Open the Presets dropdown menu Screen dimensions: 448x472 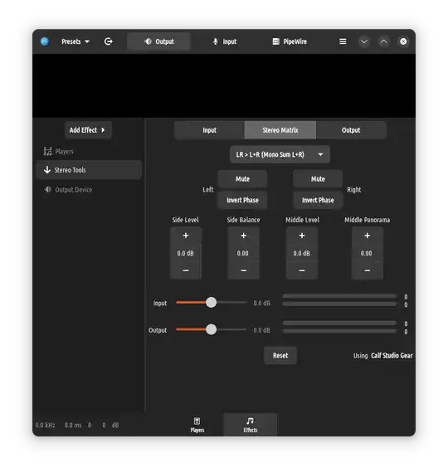point(75,41)
